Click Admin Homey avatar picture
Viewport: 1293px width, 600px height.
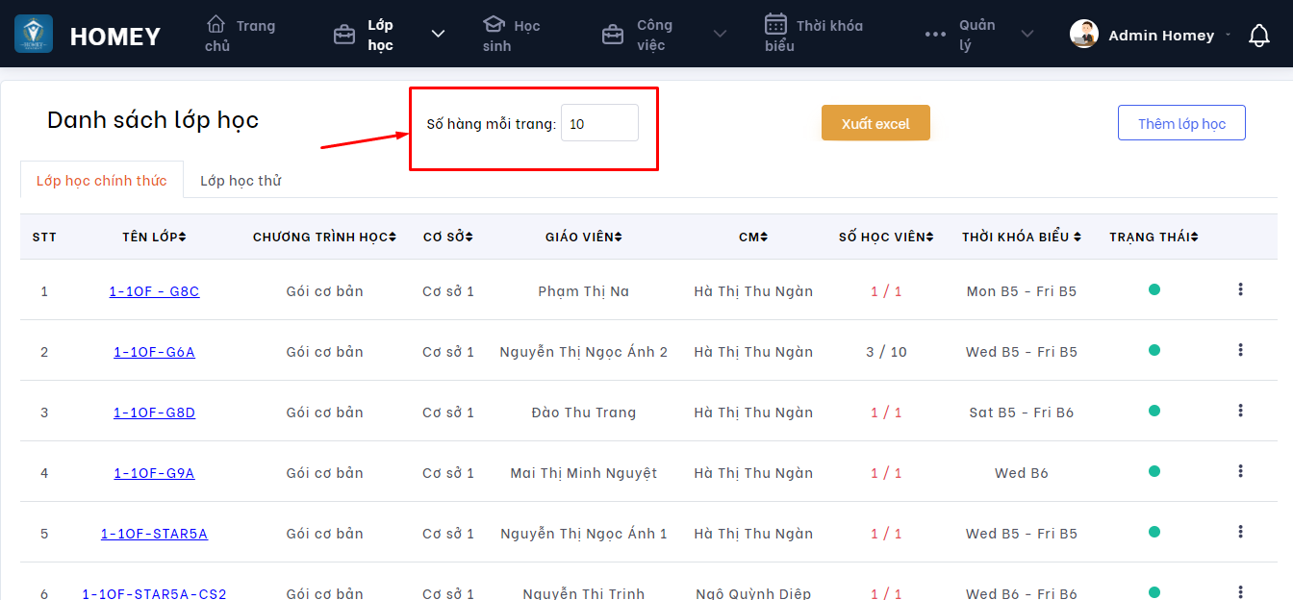pyautogui.click(x=1084, y=35)
